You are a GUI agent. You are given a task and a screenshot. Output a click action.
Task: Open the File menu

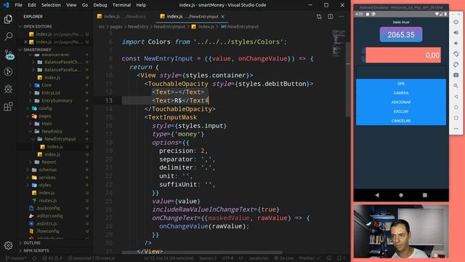tap(18, 5)
